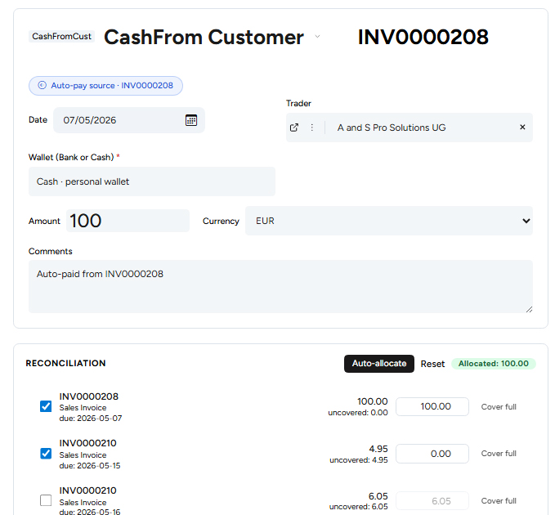
Task: Uncheck the INV0000208 invoice checkbox
Action: pyautogui.click(x=46, y=406)
